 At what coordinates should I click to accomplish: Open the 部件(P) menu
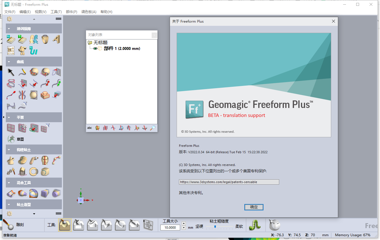(71, 12)
